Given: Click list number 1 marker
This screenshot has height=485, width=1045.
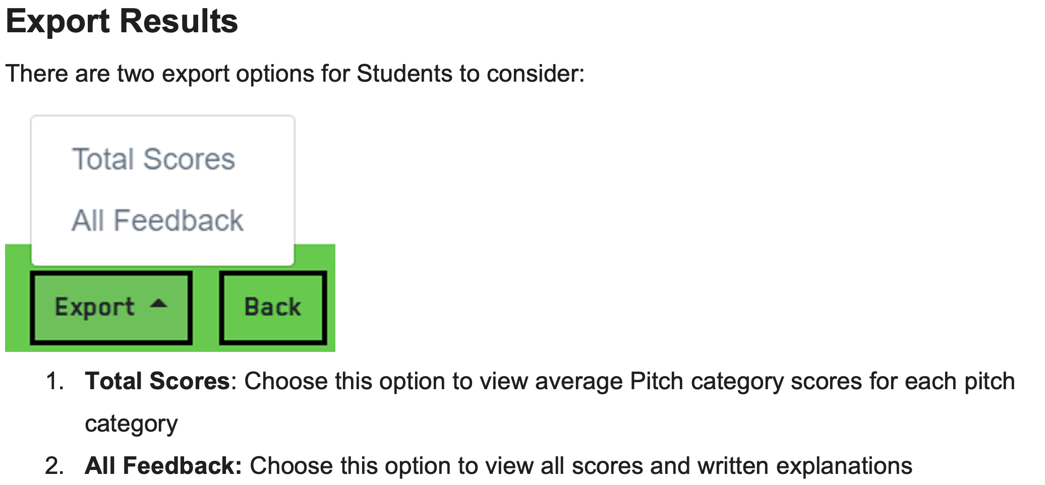Looking at the screenshot, I should click(54, 381).
